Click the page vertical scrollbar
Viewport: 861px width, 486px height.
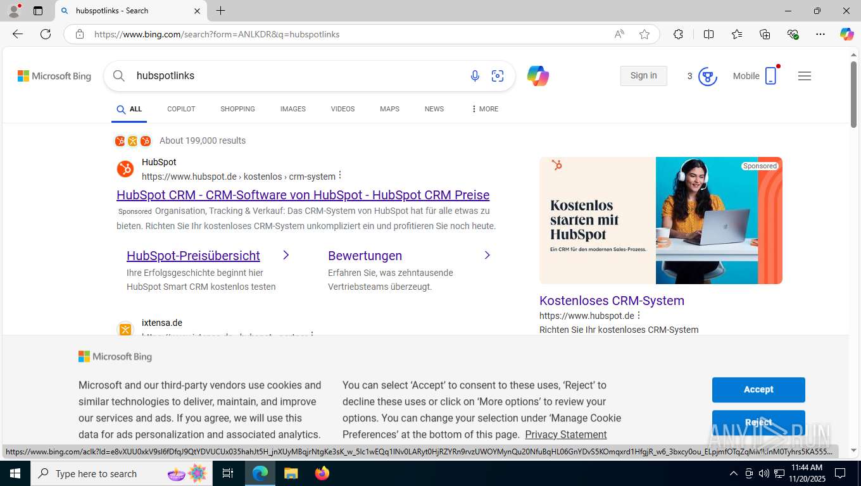point(854,95)
